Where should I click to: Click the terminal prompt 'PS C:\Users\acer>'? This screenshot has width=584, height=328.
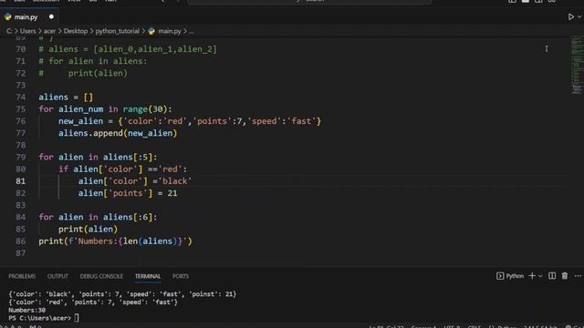point(39,318)
